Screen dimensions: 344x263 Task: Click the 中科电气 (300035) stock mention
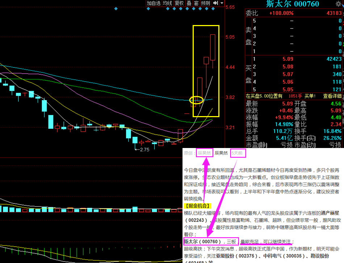click(x=284, y=256)
